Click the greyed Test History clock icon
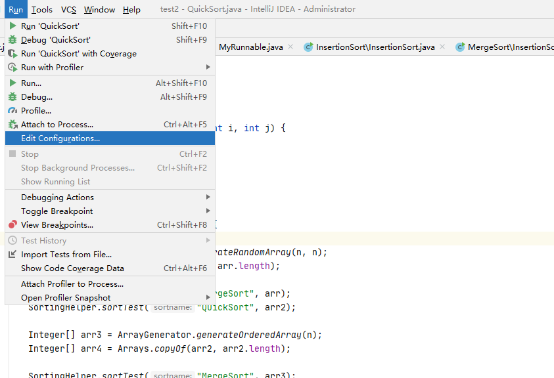The image size is (554, 378). [12, 240]
